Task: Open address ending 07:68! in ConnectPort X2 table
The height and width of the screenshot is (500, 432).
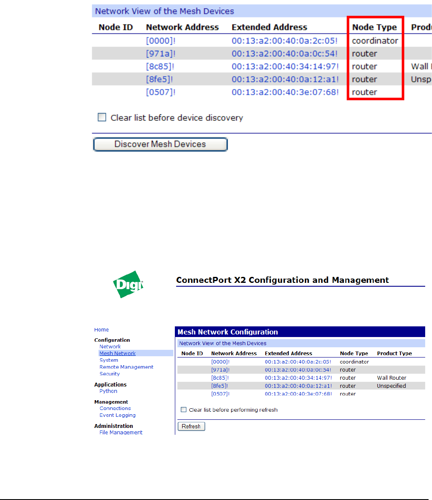Action: (298, 394)
